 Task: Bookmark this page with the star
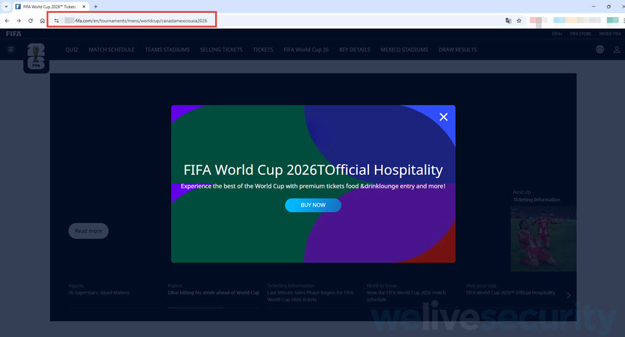click(519, 21)
